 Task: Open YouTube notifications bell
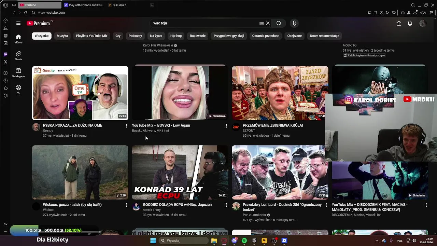point(410,23)
